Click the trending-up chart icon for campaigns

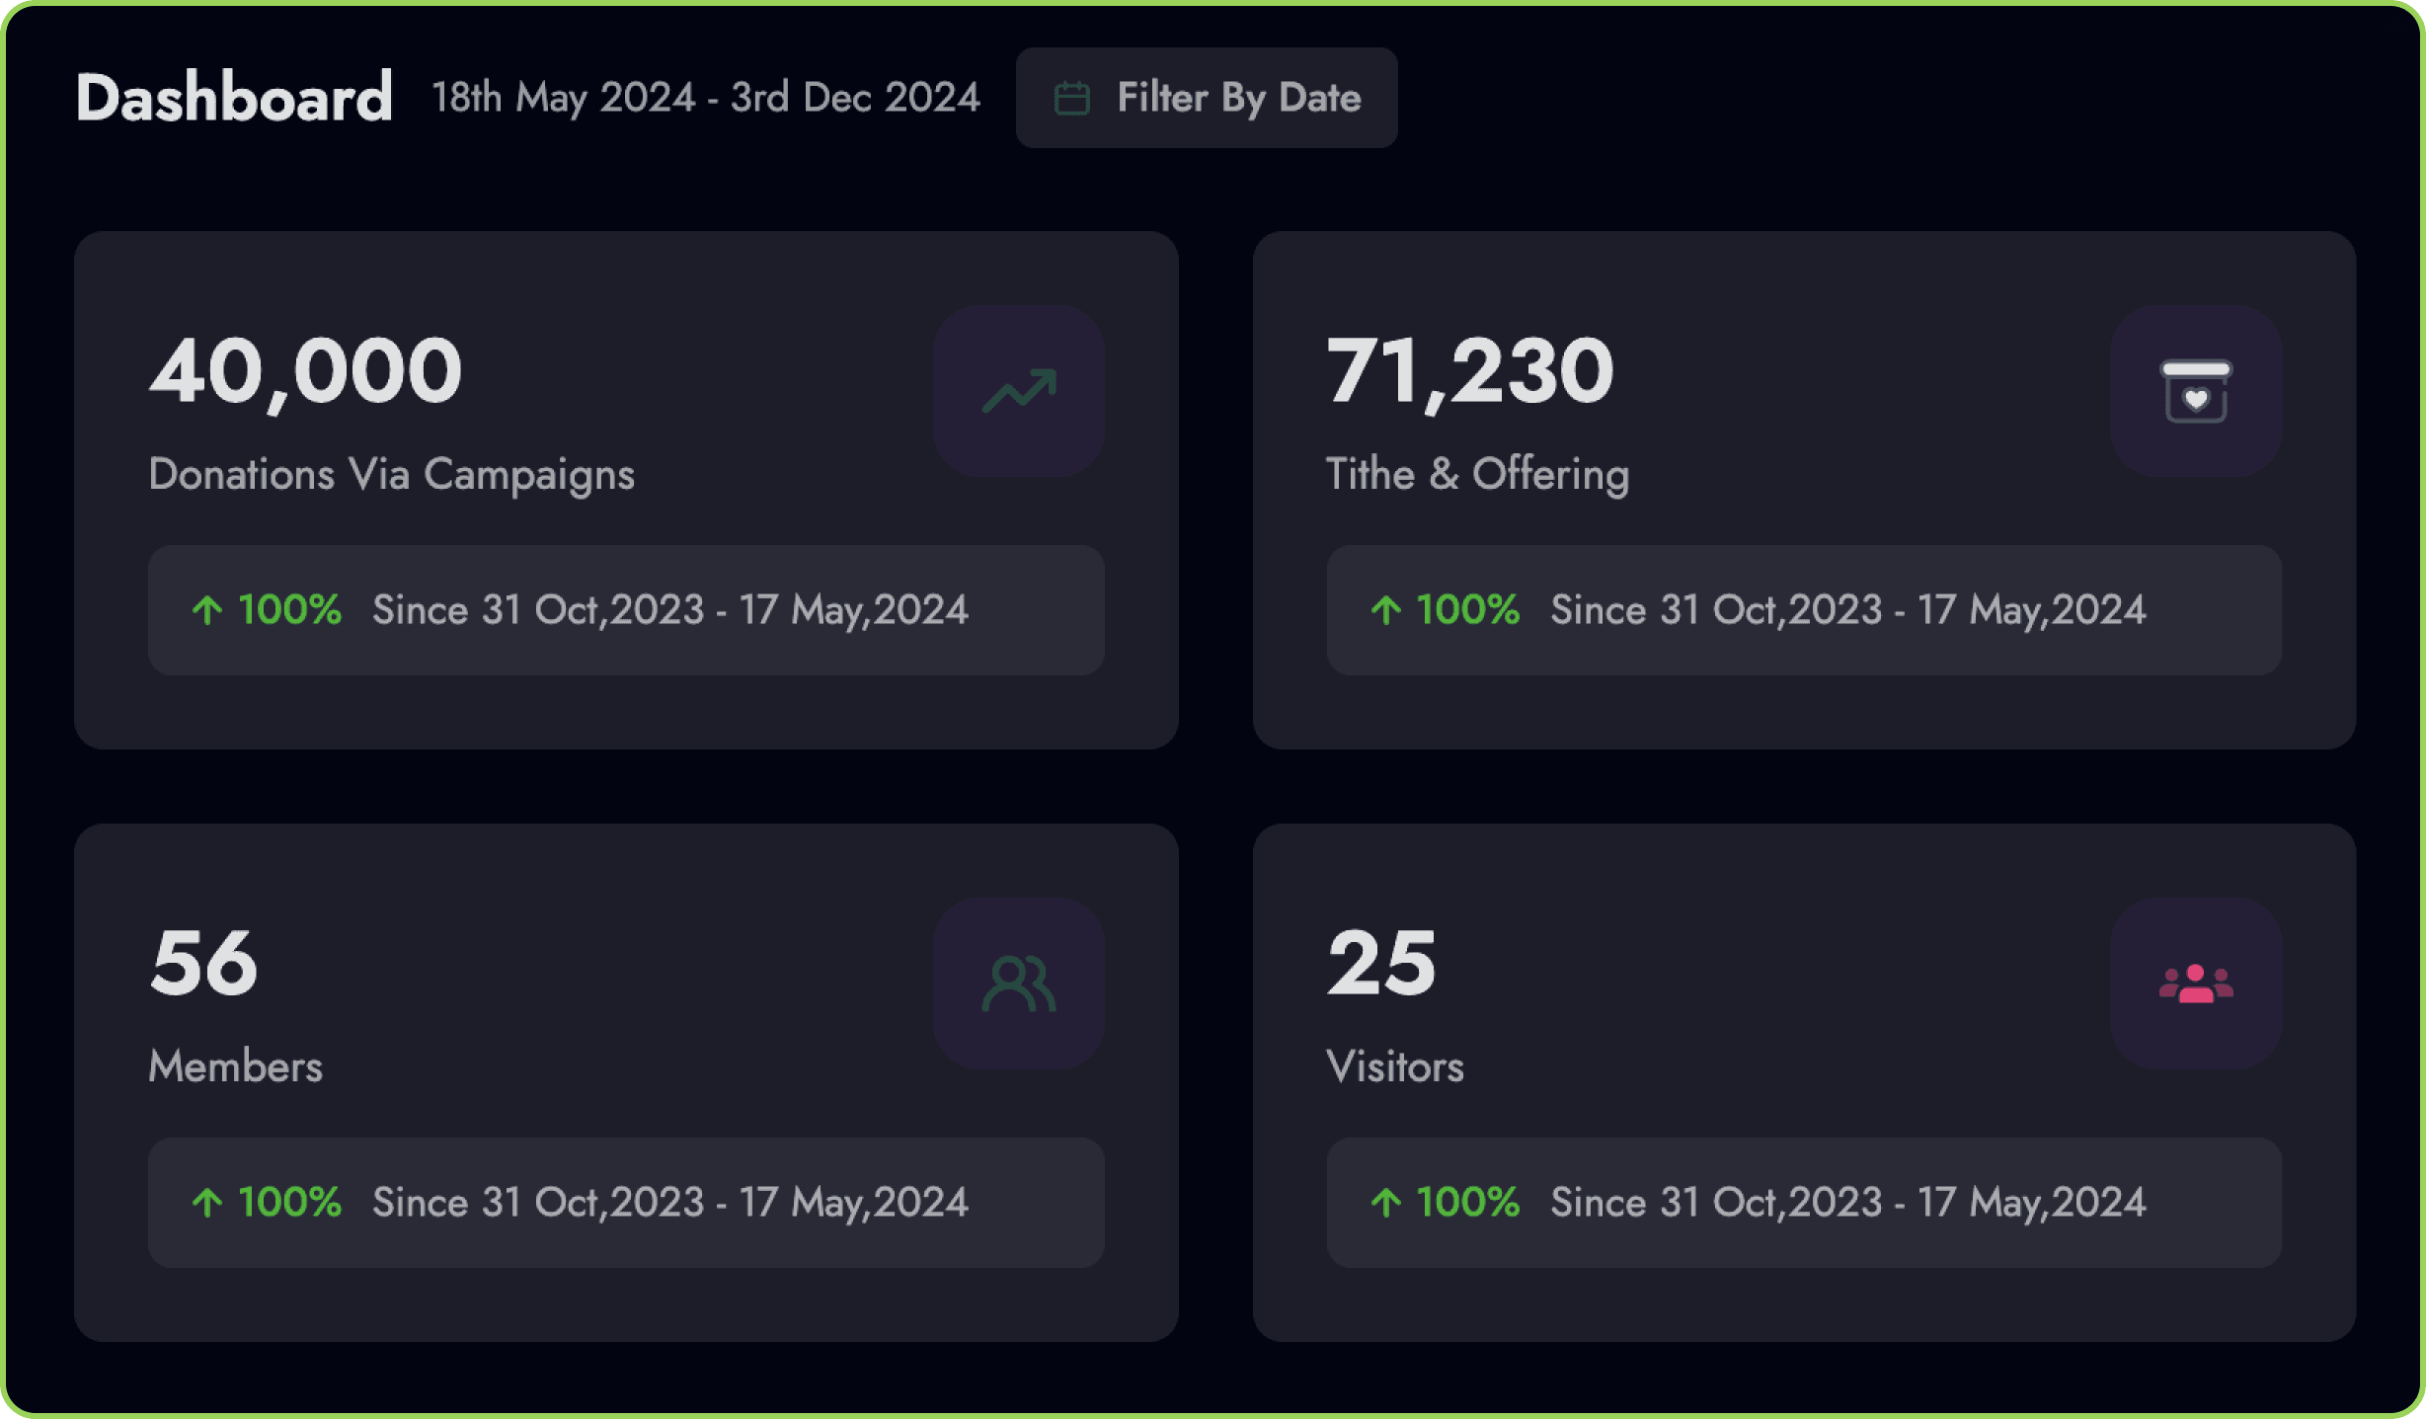1018,391
